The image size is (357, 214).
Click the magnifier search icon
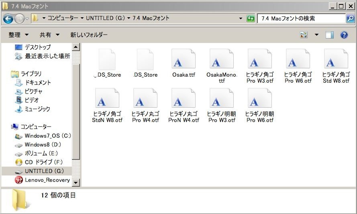pos(350,18)
